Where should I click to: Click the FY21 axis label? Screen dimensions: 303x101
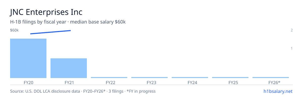pyautogui.click(x=69, y=82)
